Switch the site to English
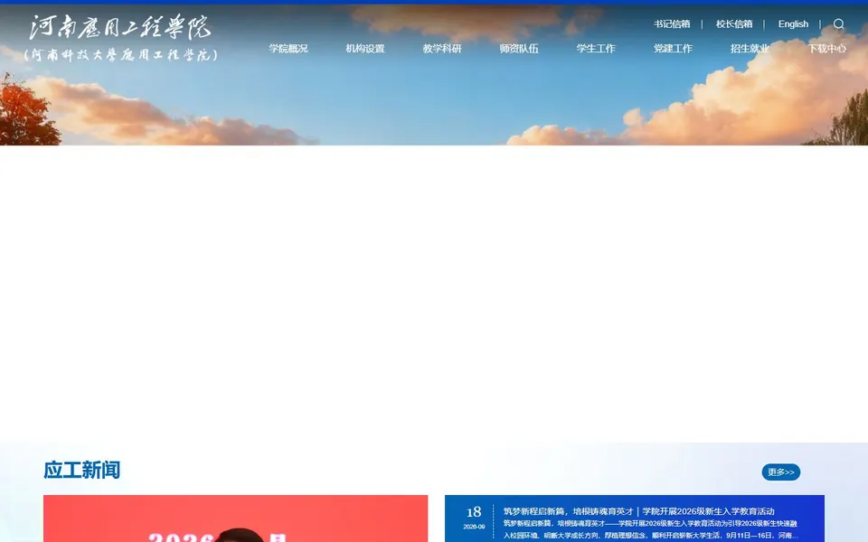The image size is (868, 542). click(x=793, y=23)
